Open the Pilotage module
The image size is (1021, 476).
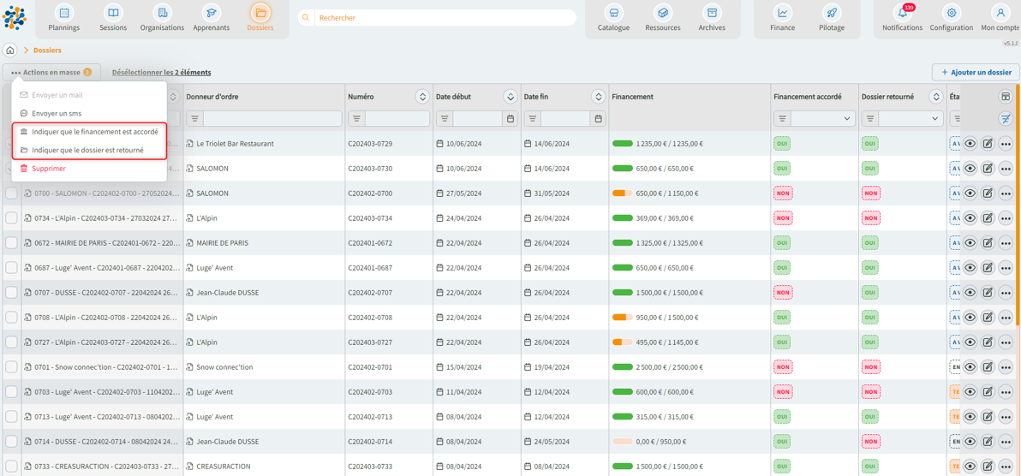[x=832, y=19]
